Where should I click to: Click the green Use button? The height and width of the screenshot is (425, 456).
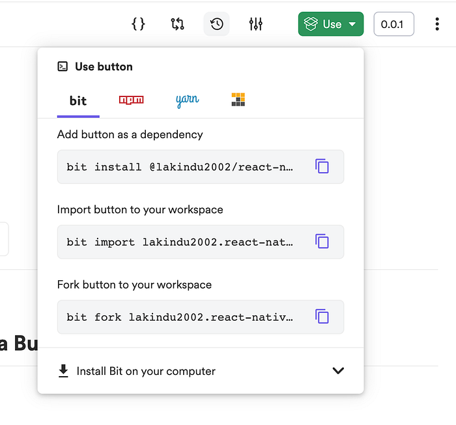click(x=331, y=24)
